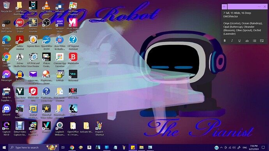The image size is (269, 151).
Task: Launch Logitech Webcam software shortcut
Action: tap(60, 129)
